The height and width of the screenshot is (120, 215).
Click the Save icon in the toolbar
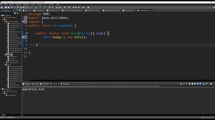[6, 7]
